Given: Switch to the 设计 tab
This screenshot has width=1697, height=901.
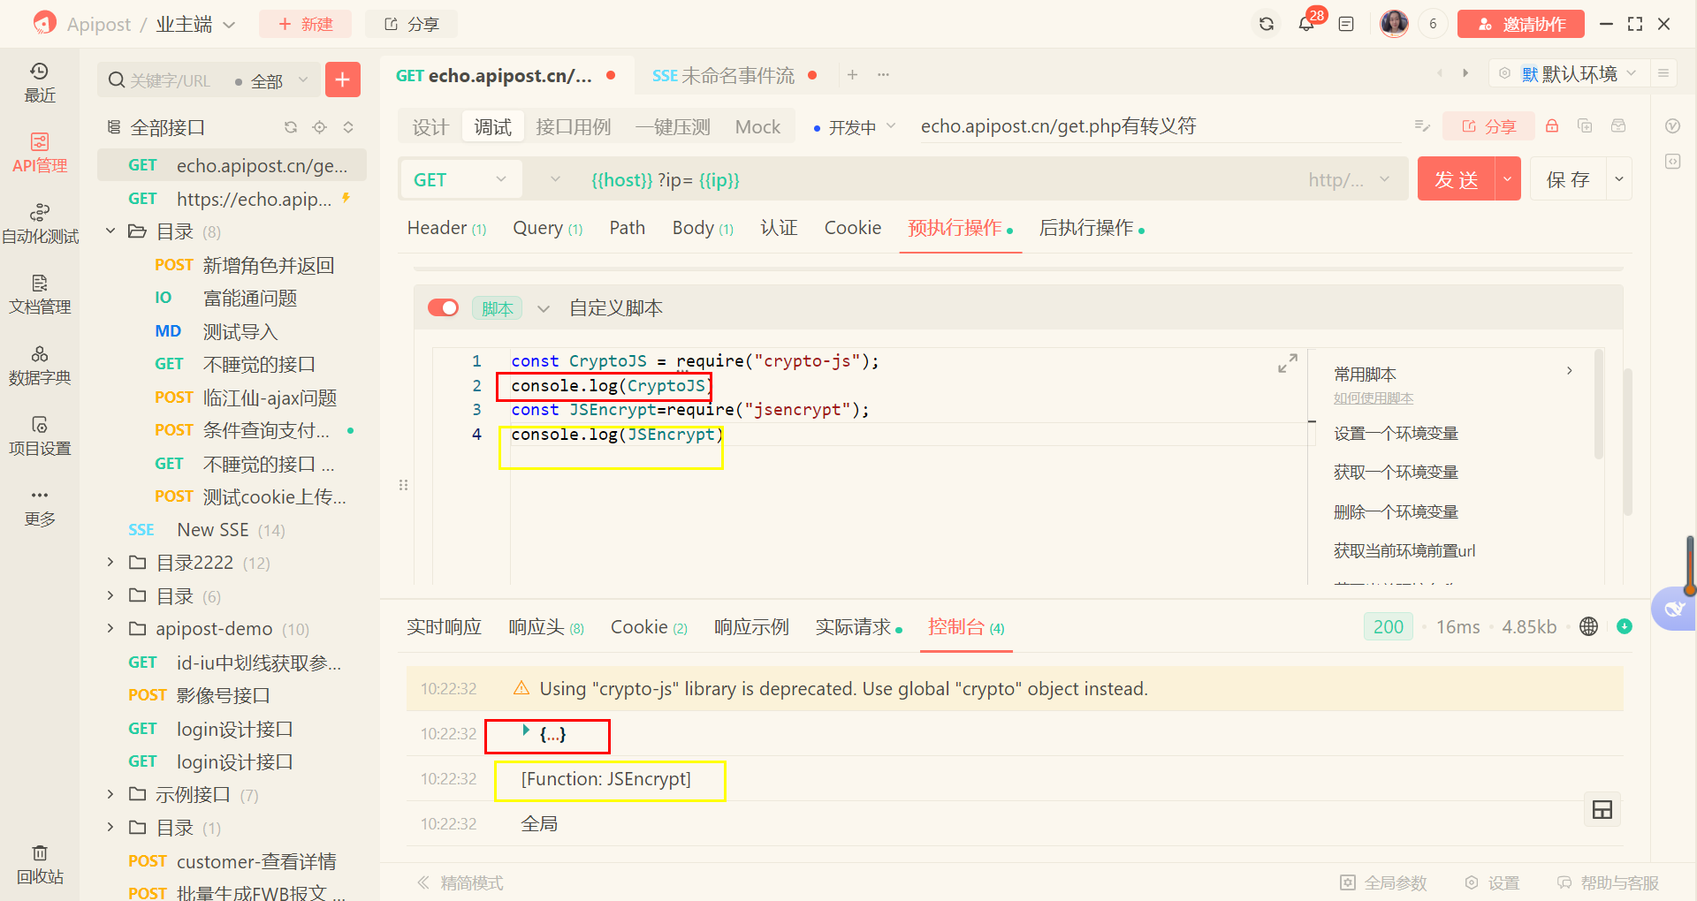Looking at the screenshot, I should pyautogui.click(x=430, y=127).
